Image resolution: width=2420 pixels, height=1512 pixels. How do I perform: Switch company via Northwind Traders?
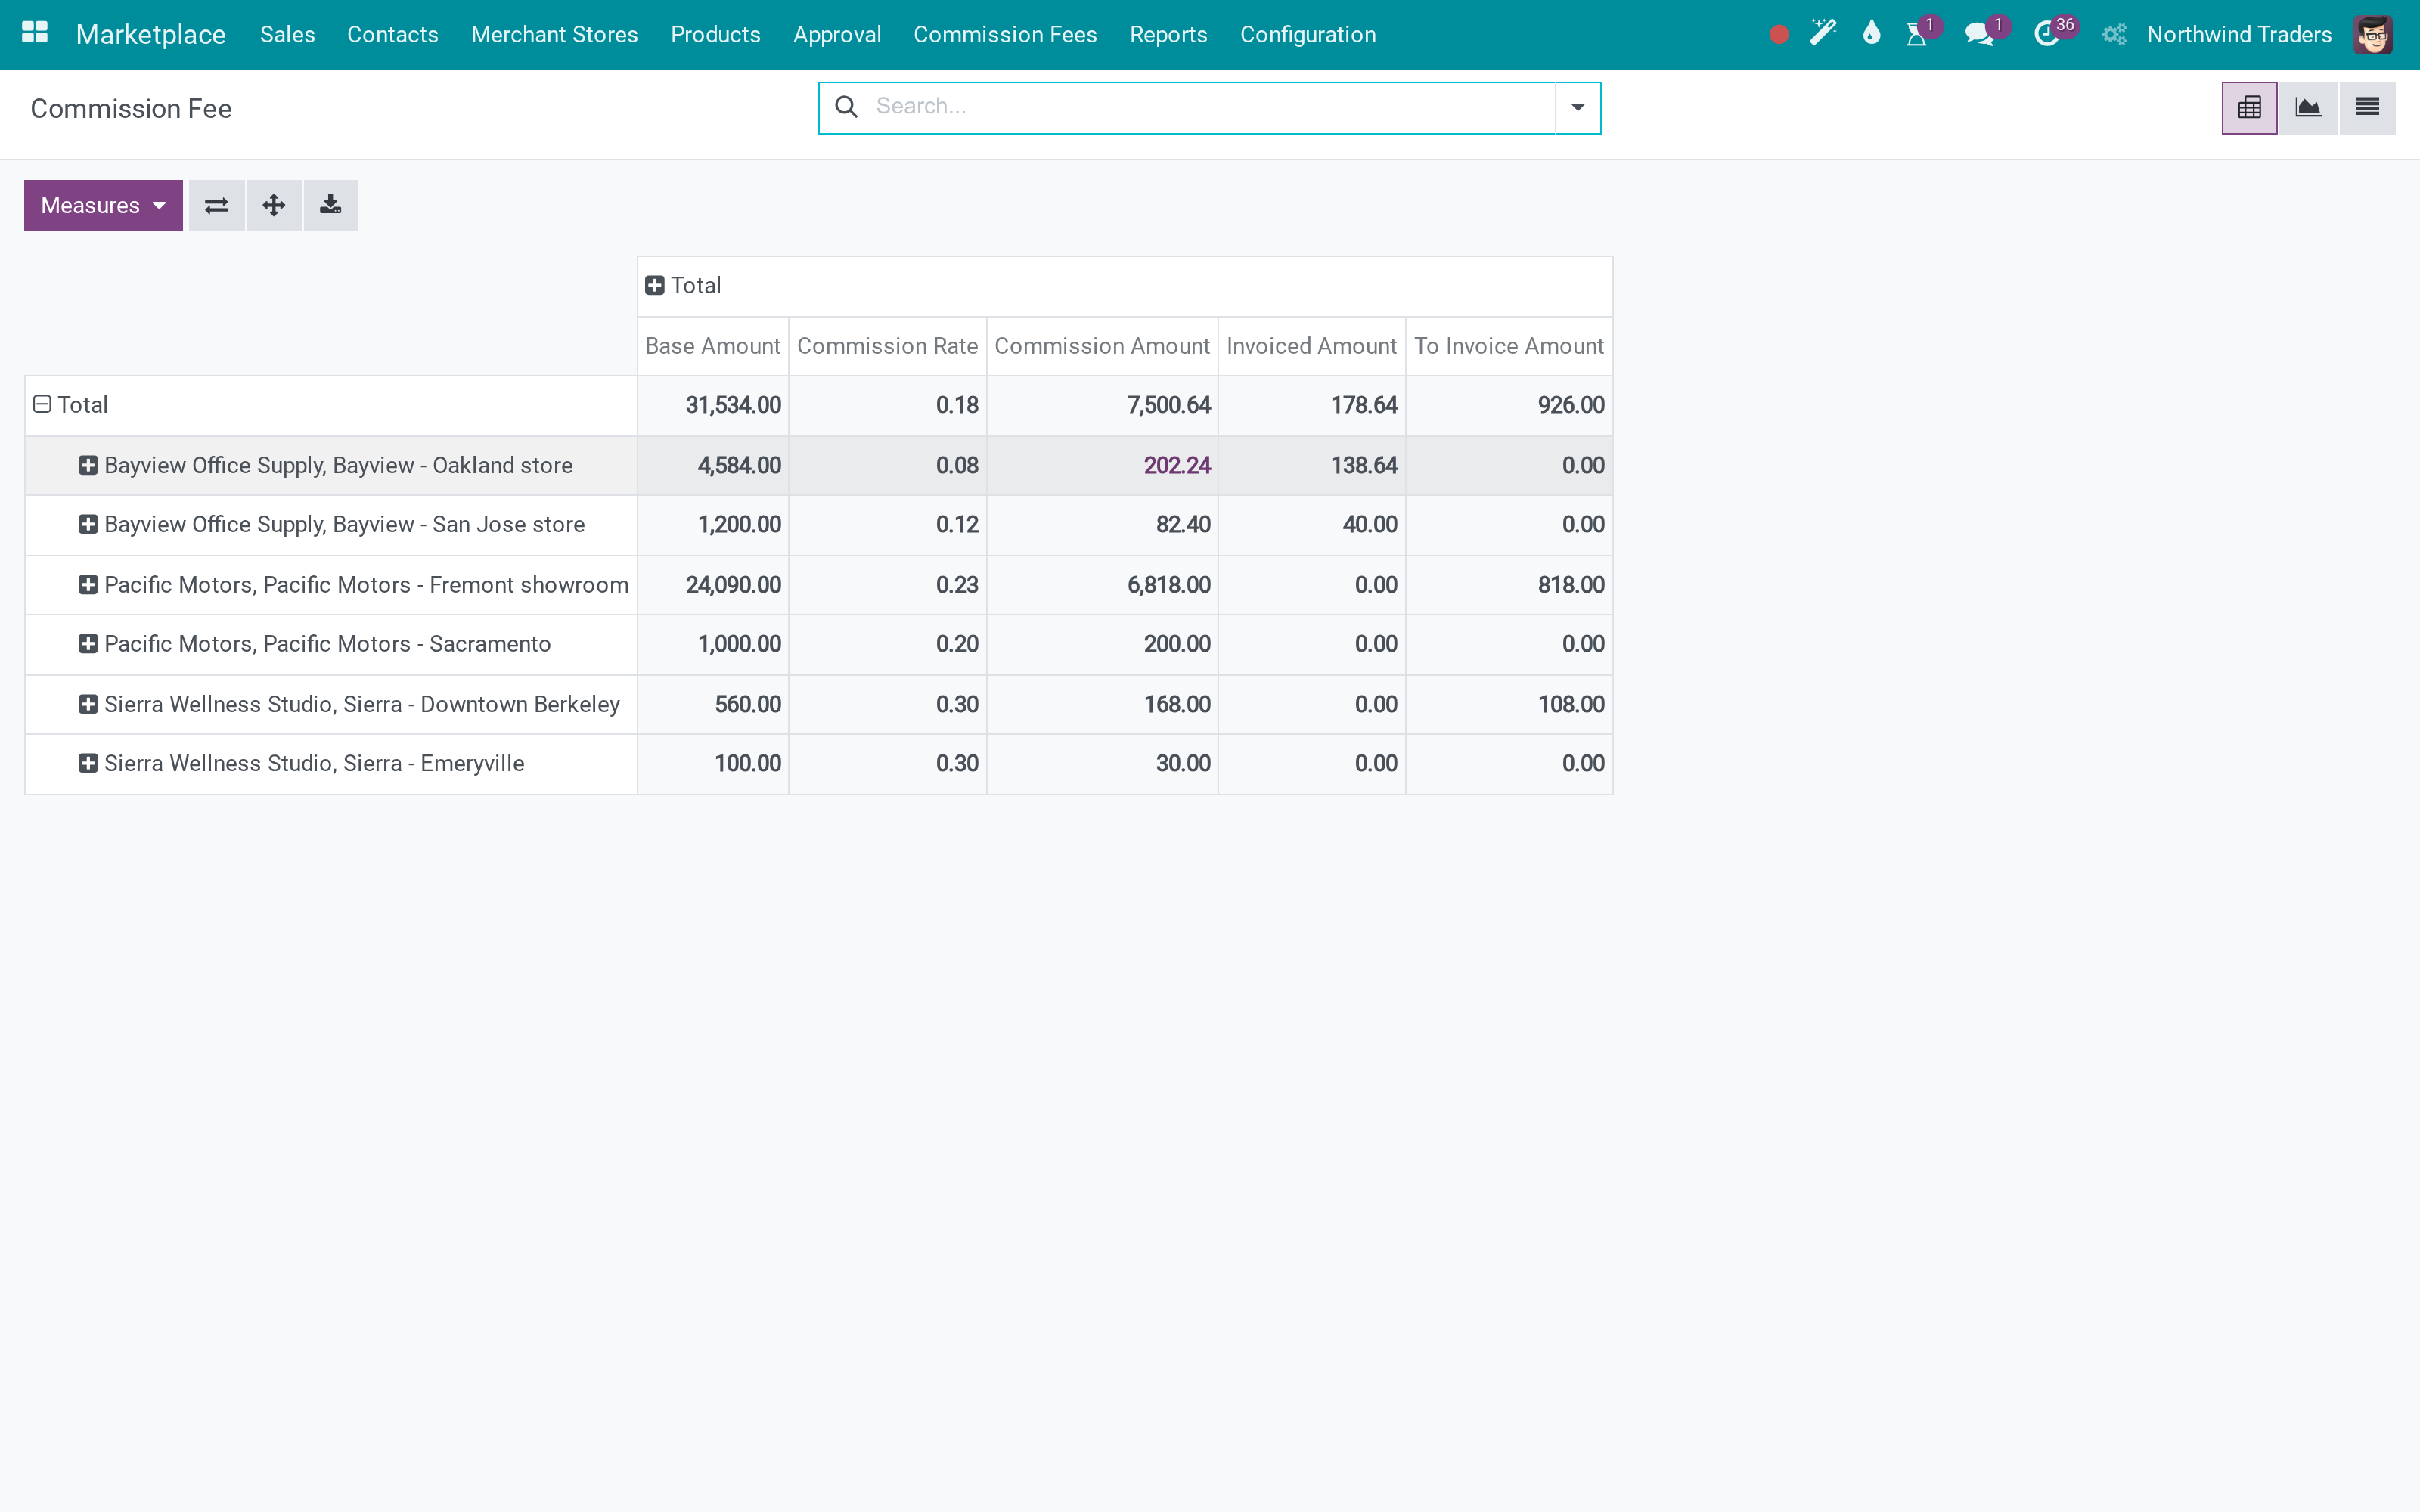[2239, 35]
